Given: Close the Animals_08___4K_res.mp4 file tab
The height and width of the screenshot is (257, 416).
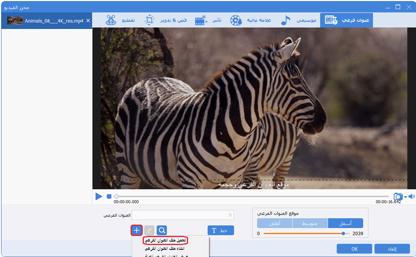Looking at the screenshot, I should pos(88,21).
